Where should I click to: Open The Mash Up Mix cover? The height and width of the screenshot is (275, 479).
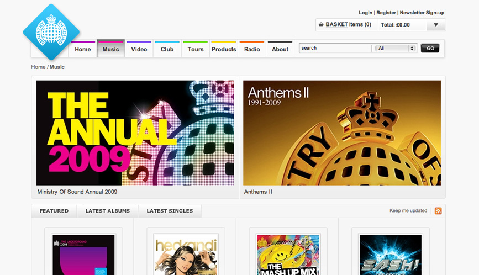(x=288, y=255)
